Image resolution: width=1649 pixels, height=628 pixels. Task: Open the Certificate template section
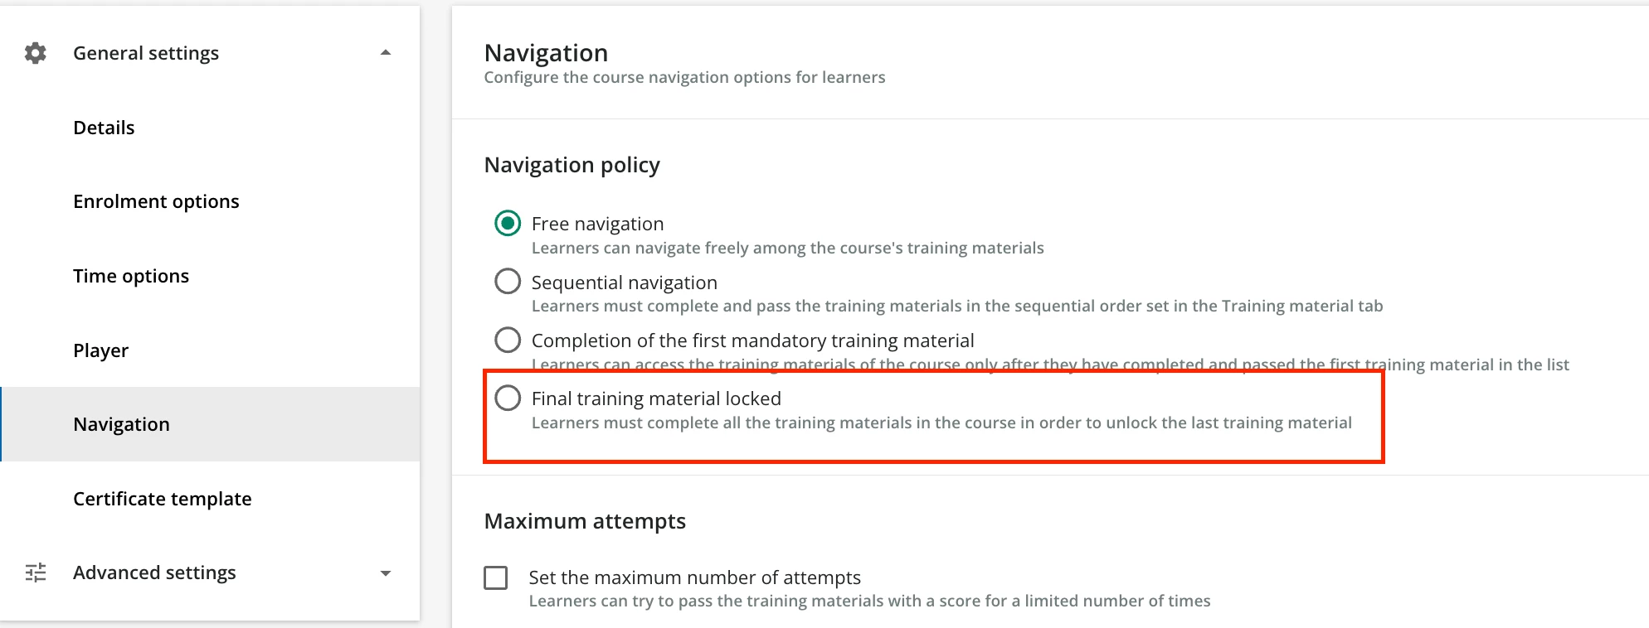coord(162,499)
